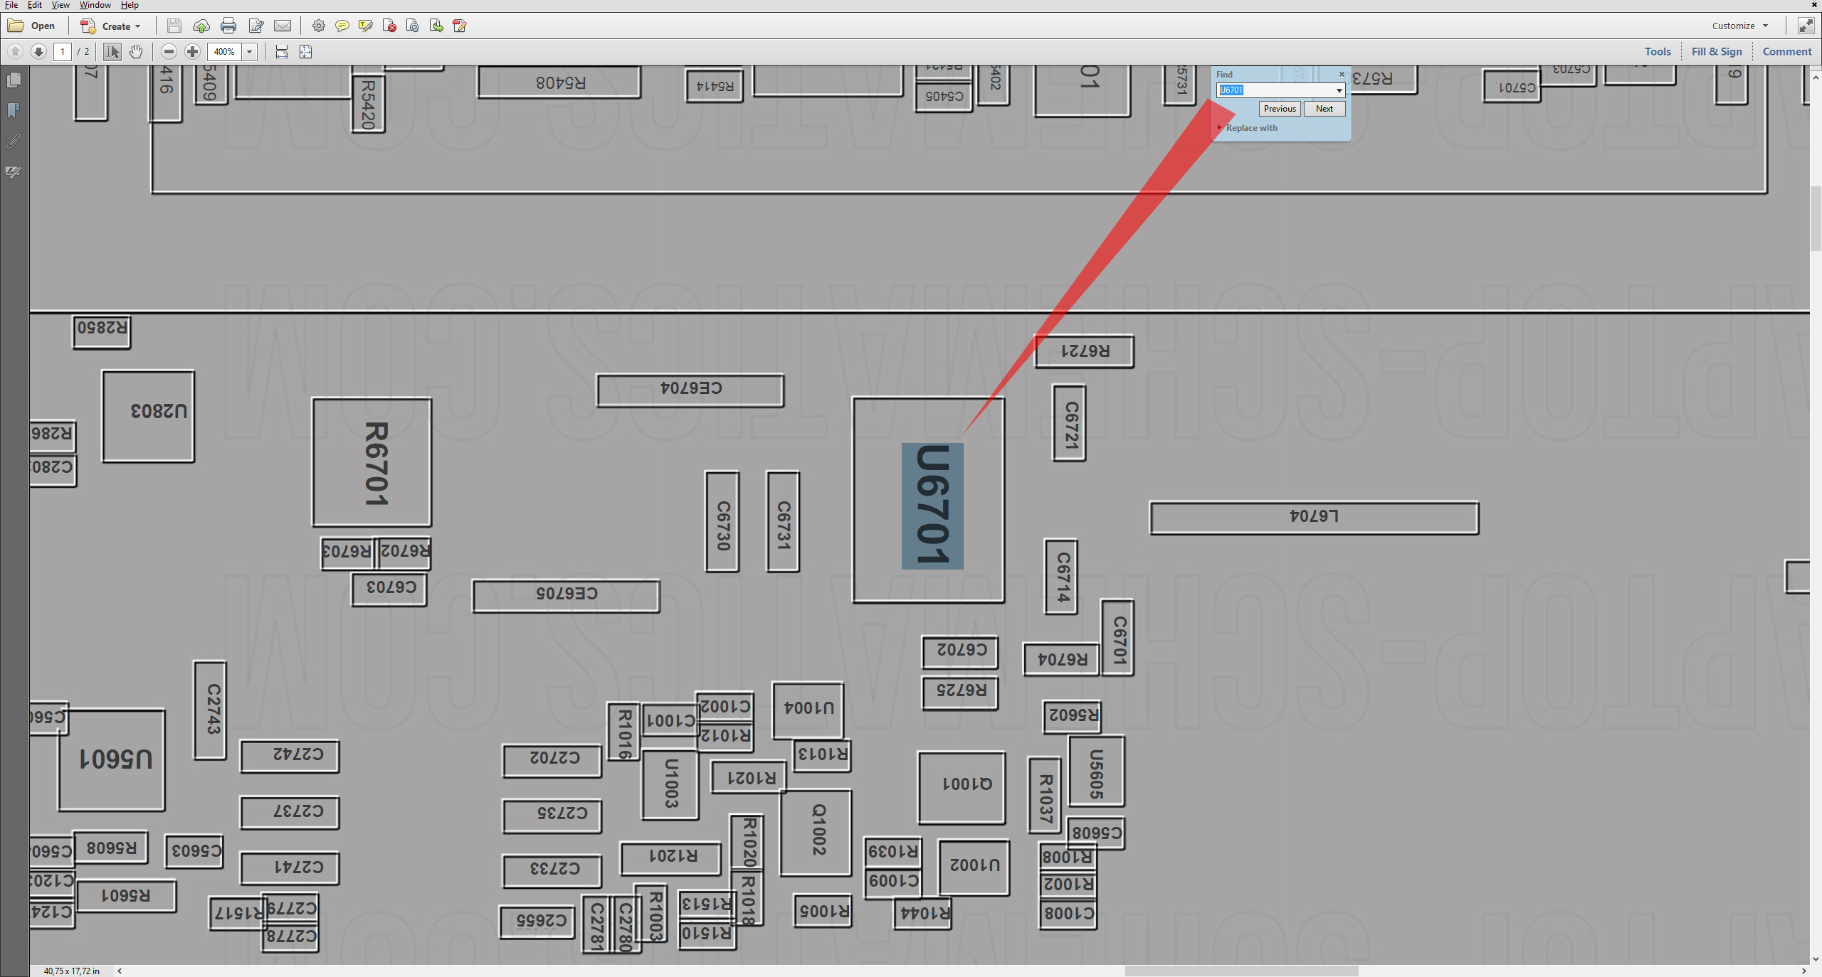Click the Print icon in toolbar

(x=228, y=26)
